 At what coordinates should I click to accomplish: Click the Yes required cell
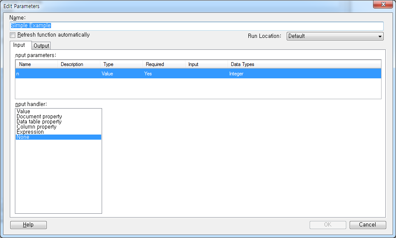(x=148, y=74)
